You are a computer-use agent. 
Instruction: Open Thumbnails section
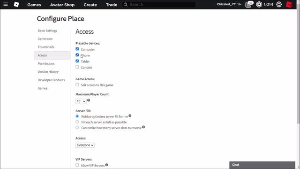point(46,47)
